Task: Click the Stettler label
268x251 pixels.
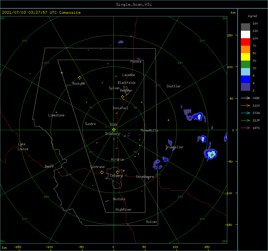Action: pos(174,86)
